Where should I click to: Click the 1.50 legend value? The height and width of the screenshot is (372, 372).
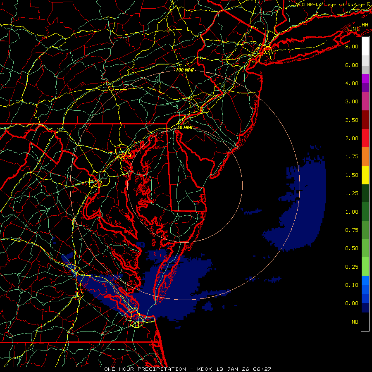pos(352,175)
